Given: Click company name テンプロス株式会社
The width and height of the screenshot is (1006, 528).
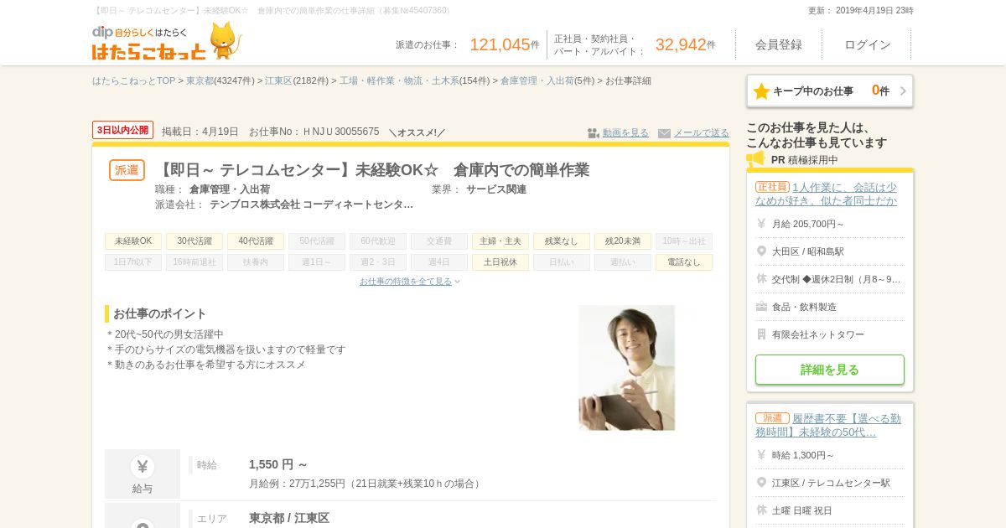Looking at the screenshot, I should click(x=311, y=204).
